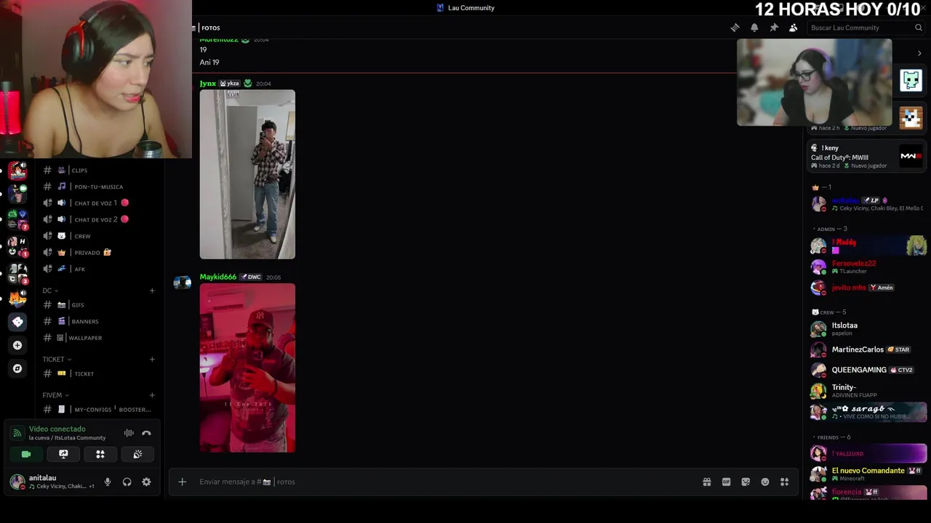
Task: Join Chat de Voz 1 voice channel
Action: (x=98, y=203)
